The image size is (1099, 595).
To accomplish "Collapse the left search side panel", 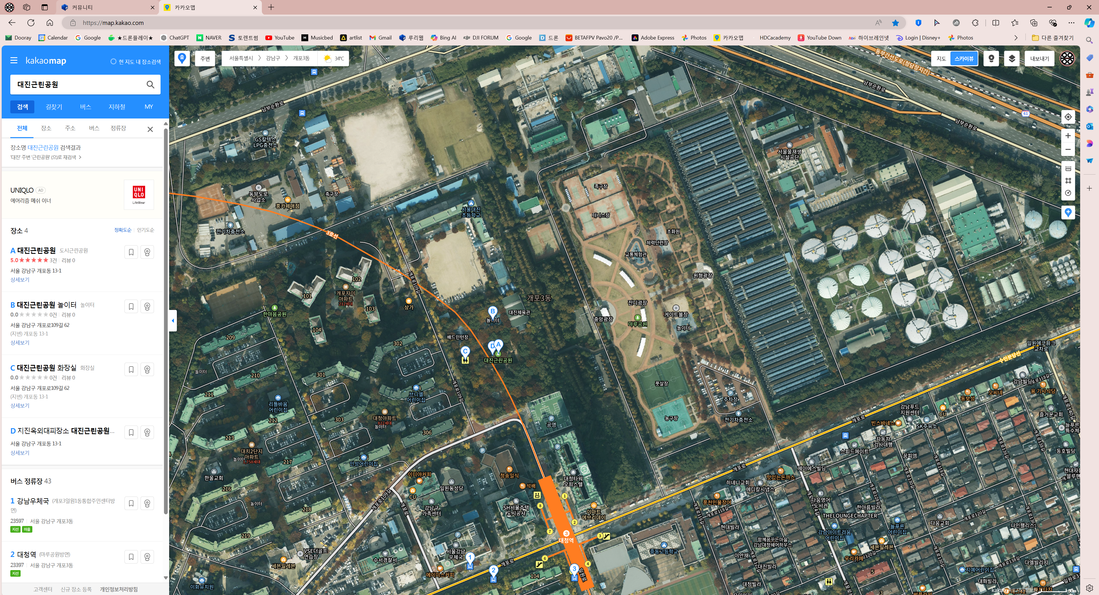I will (173, 320).
